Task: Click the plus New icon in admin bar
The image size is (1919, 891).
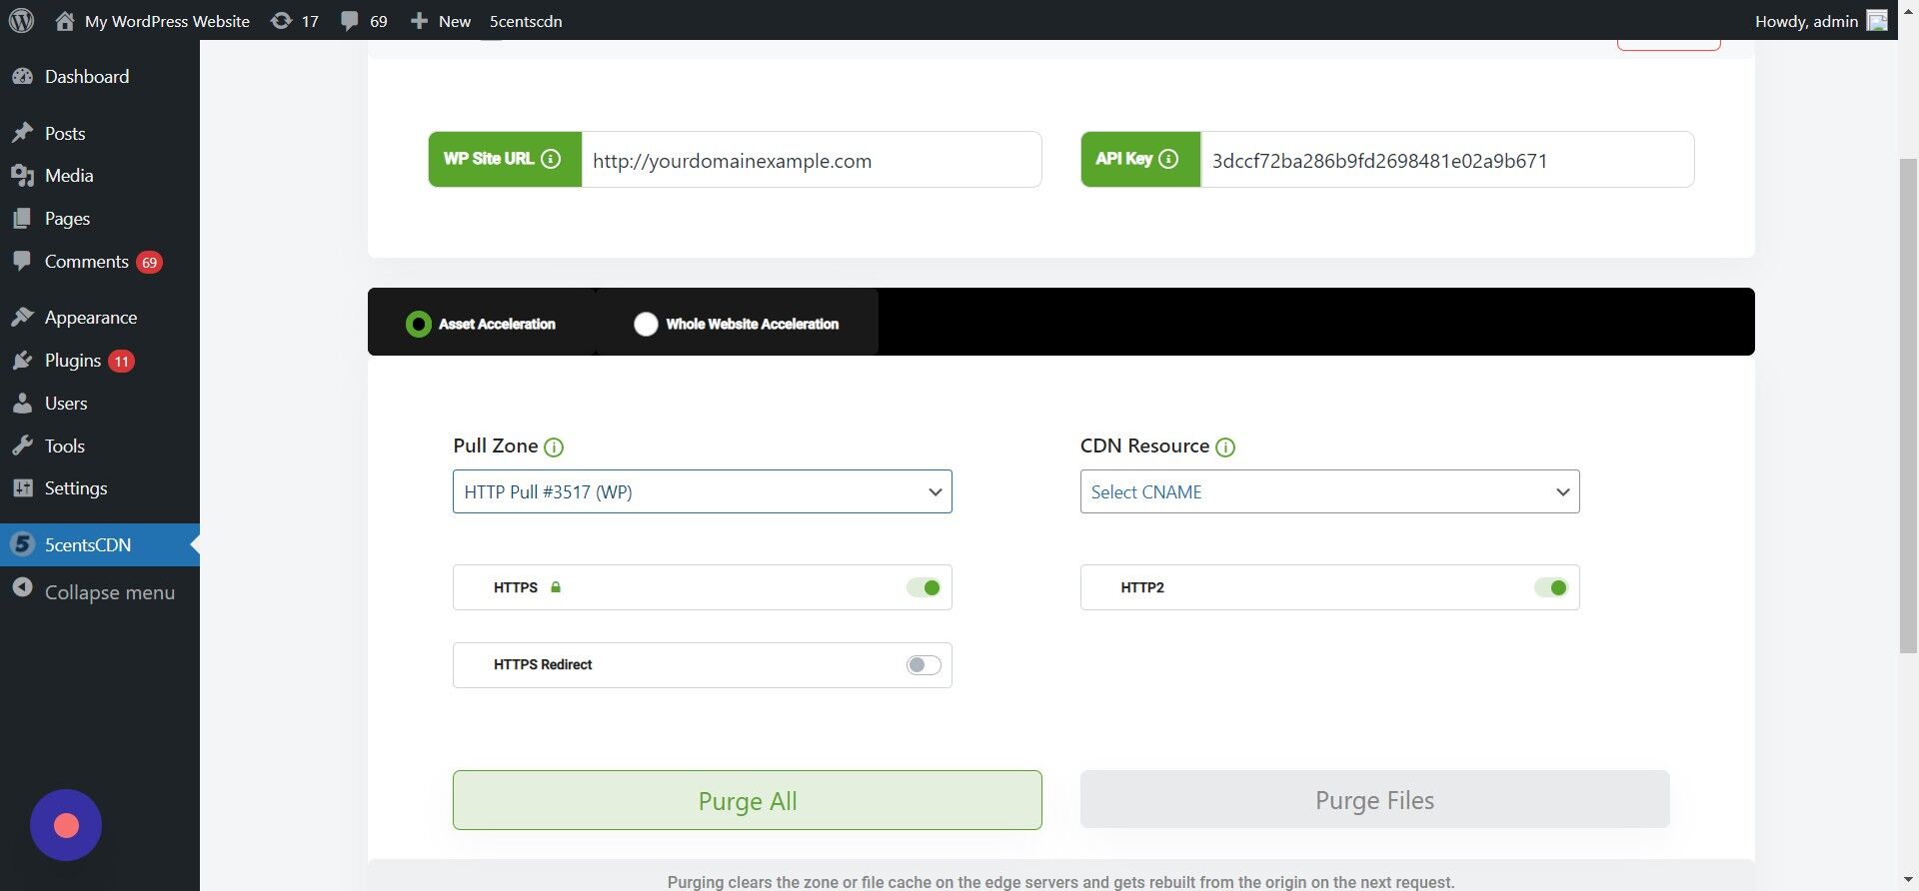Action: click(x=419, y=21)
